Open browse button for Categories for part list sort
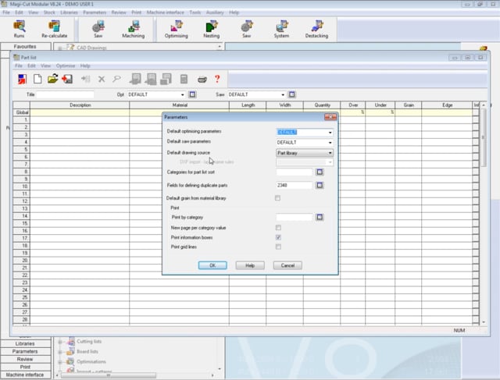This screenshot has height=380, width=500. [x=320, y=172]
